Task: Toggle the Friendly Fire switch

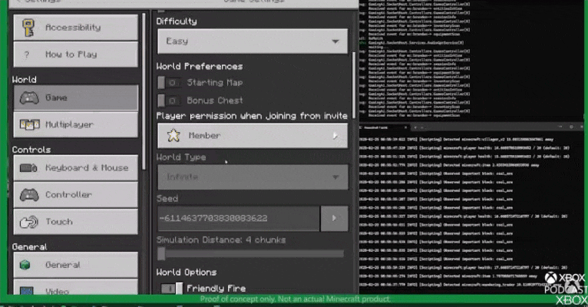Action: pos(172,289)
